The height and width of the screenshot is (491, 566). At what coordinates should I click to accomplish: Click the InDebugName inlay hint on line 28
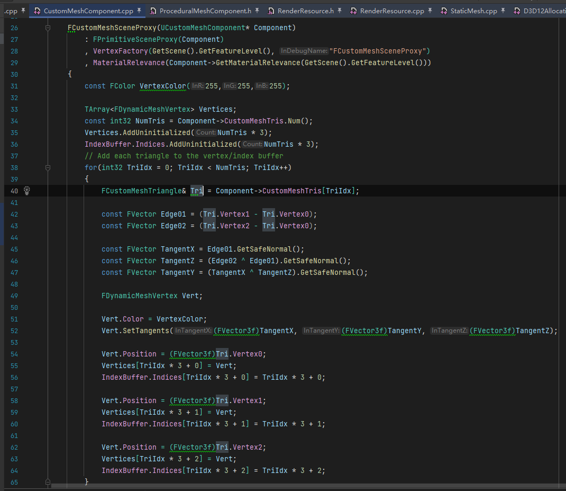(x=304, y=51)
